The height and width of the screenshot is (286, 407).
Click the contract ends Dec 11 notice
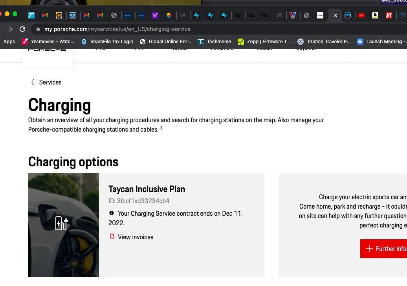(x=176, y=218)
